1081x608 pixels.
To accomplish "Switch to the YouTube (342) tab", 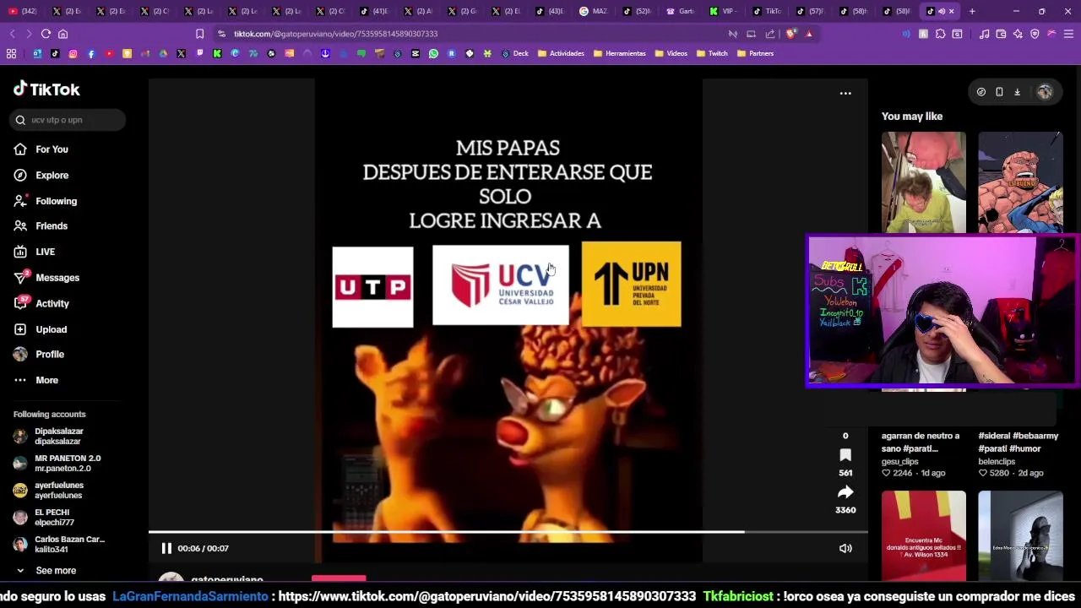I will tap(23, 11).
